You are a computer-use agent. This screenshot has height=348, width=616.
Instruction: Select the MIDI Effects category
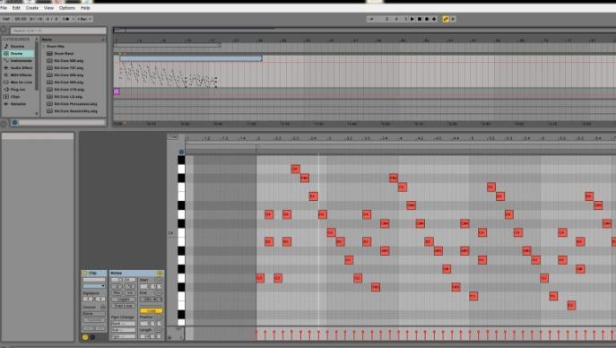18,75
